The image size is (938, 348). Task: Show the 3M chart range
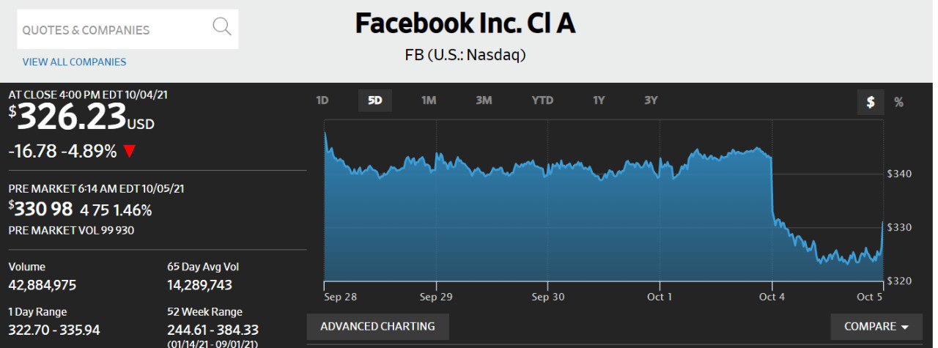coord(484,100)
